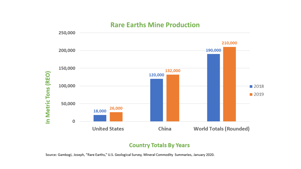Click the 250,000 y-axis tick label
The image size is (301, 169).
pyautogui.click(x=67, y=33)
